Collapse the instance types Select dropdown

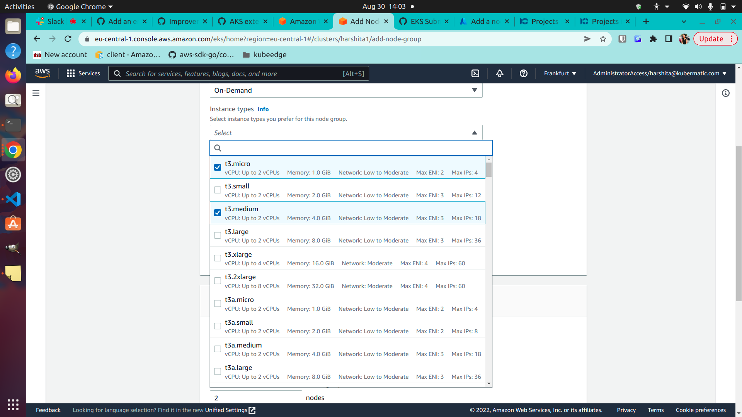click(474, 132)
